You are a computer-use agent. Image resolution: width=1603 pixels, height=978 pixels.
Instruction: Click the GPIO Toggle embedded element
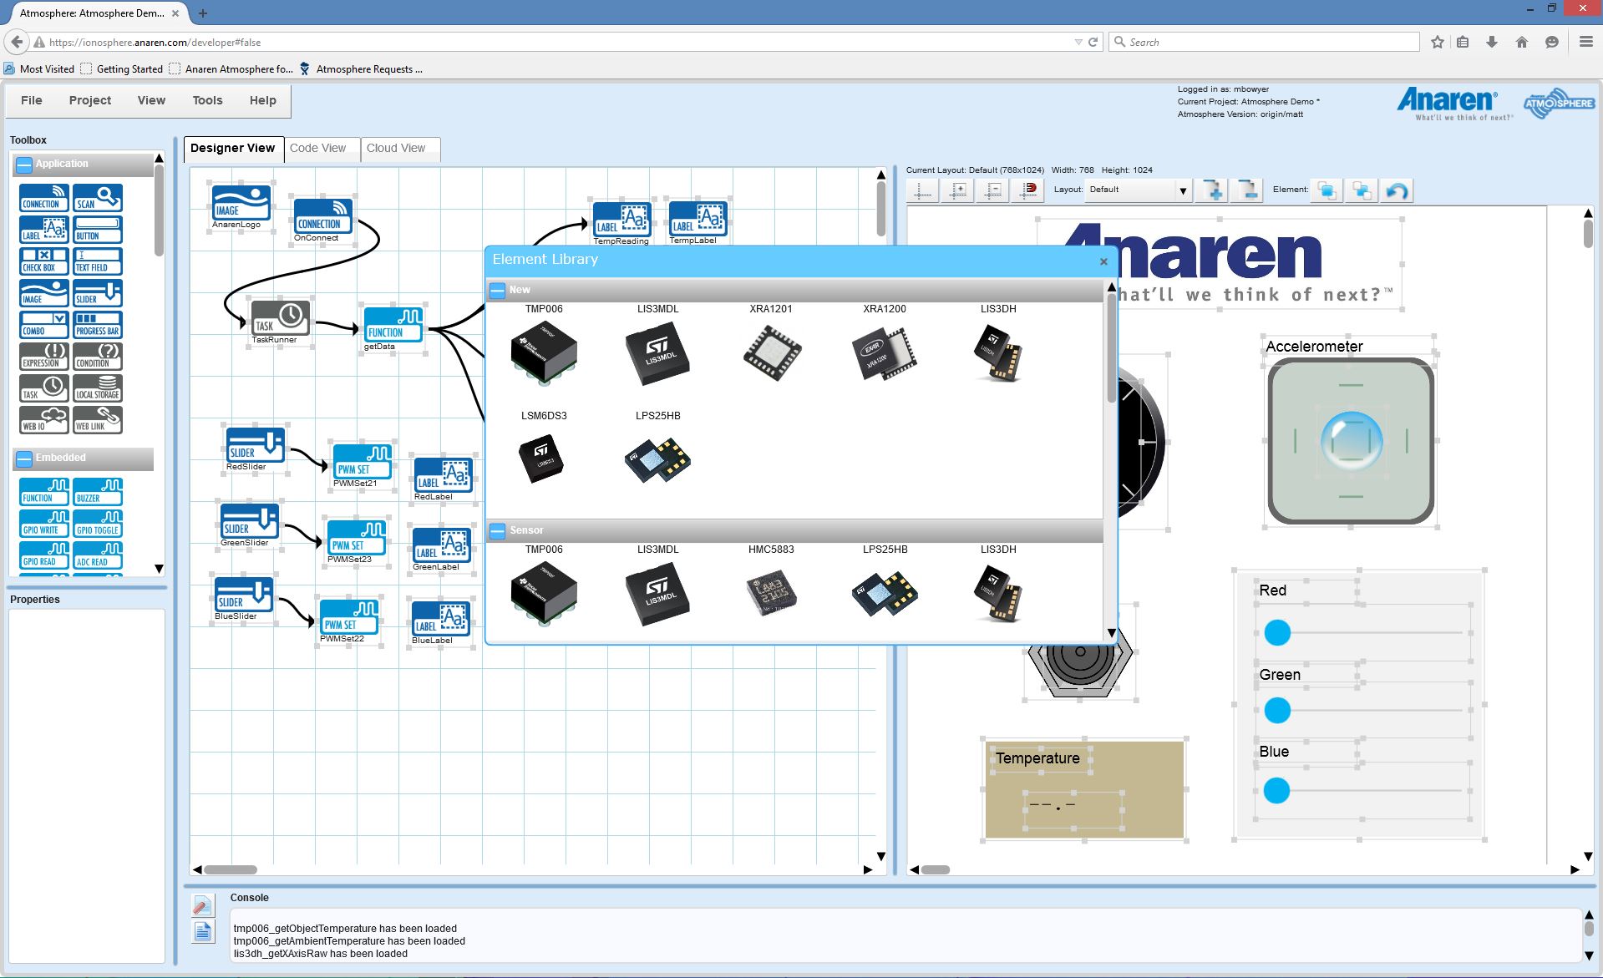click(98, 524)
